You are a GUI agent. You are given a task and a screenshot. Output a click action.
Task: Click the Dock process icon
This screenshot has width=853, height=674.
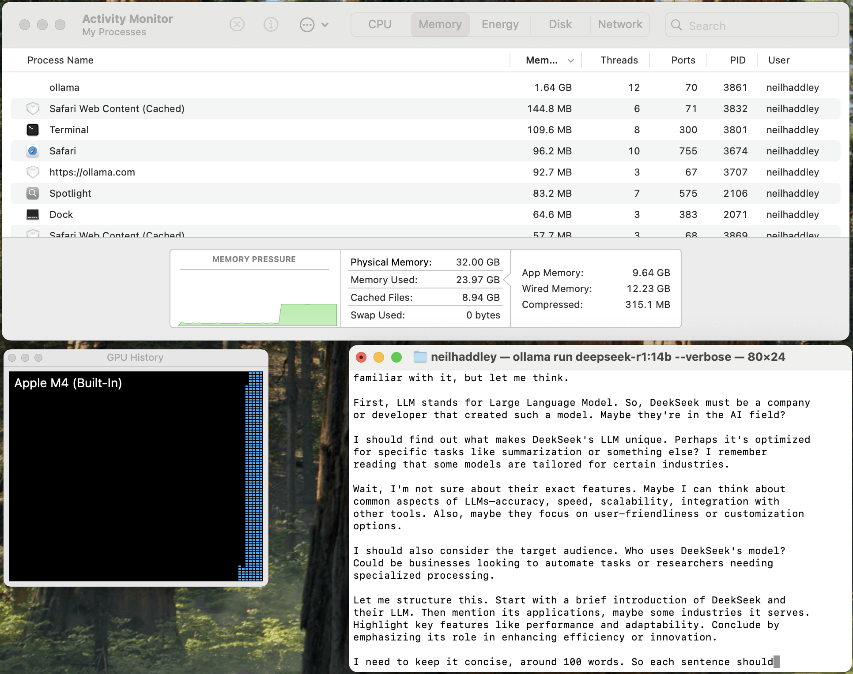pos(33,214)
